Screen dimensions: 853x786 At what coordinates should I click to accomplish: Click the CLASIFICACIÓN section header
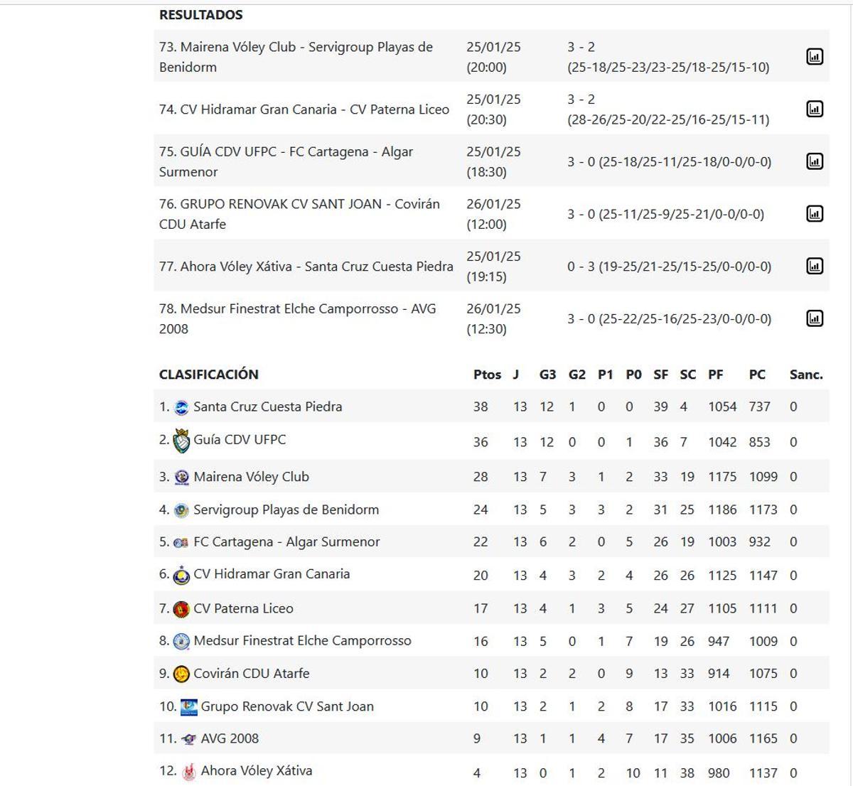[207, 374]
